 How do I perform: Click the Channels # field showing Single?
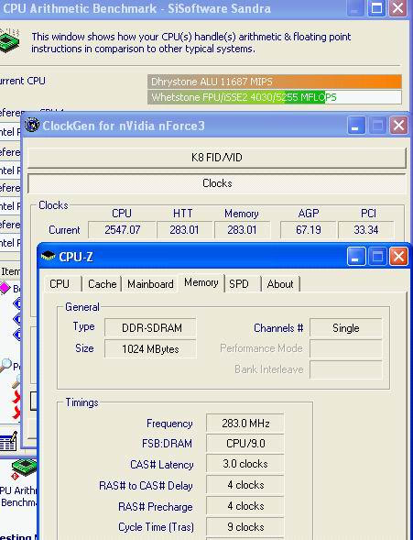coord(345,328)
